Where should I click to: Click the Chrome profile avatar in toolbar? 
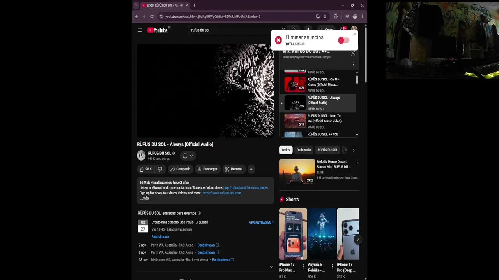(x=355, y=16)
